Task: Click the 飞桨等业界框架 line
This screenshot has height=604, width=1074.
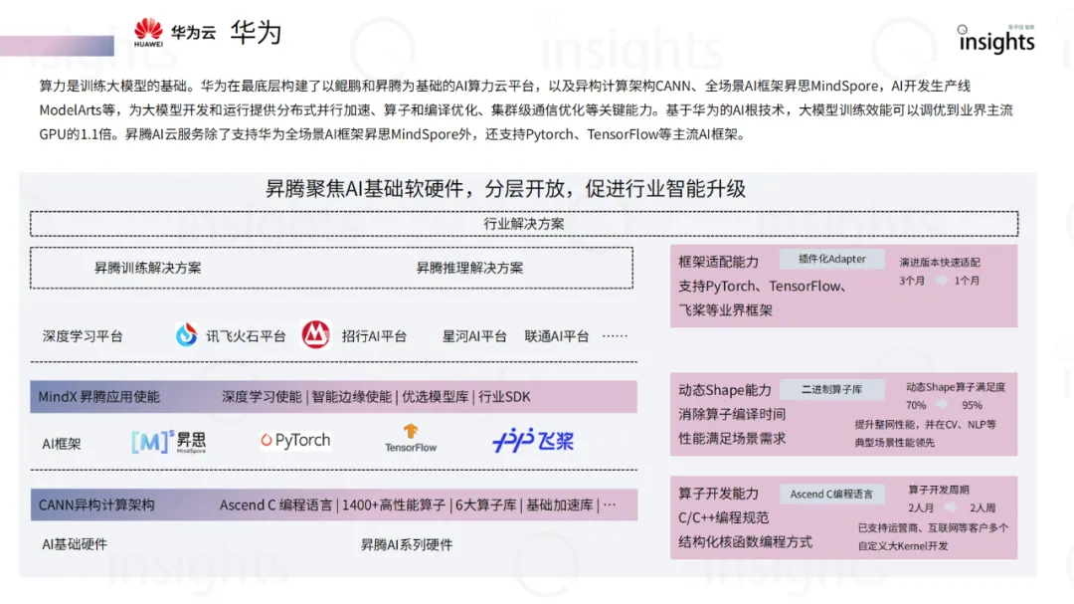Action: [725, 309]
